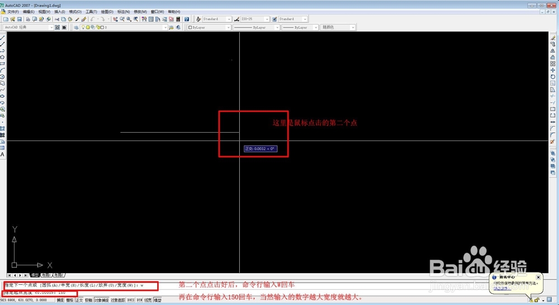Toggle Object Snap (对象捕捉) in status bar
This screenshot has height=305, width=559.
[102, 300]
